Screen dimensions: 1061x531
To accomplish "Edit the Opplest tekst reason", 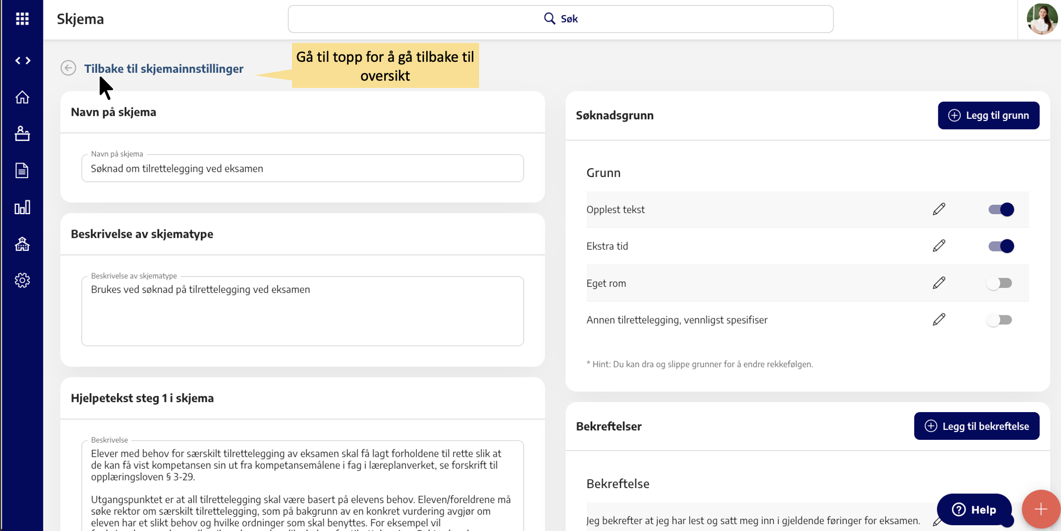I will pyautogui.click(x=939, y=209).
